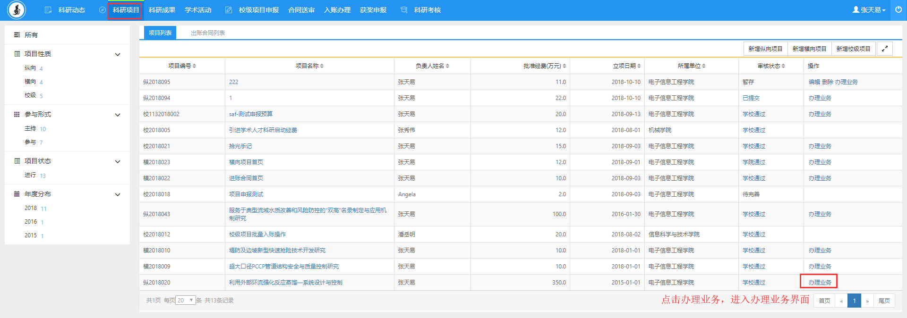Image resolution: width=907 pixels, height=318 pixels.
Task: Open the 科研成果 menu item
Action: pyautogui.click(x=162, y=10)
